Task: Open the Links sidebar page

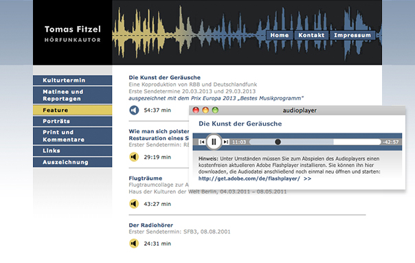Action: point(73,150)
